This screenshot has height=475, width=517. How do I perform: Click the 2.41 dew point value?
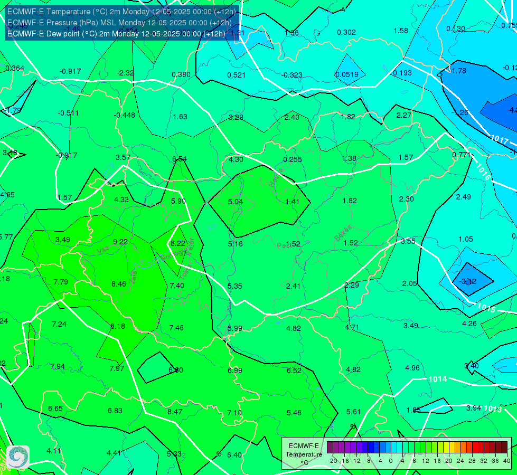(293, 286)
